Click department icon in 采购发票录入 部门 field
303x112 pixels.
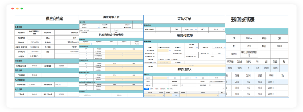(224, 78)
